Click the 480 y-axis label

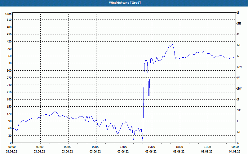(x=9, y=27)
